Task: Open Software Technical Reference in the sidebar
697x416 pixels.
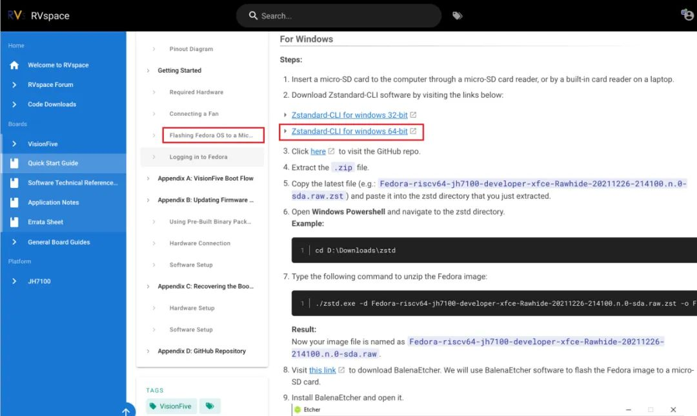Action: point(72,183)
